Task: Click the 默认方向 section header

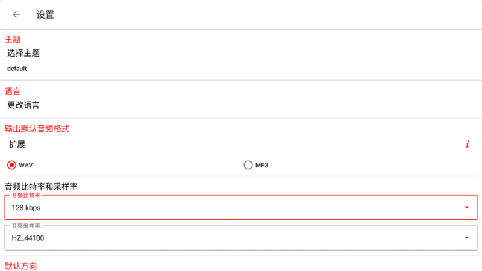Action: [21, 266]
